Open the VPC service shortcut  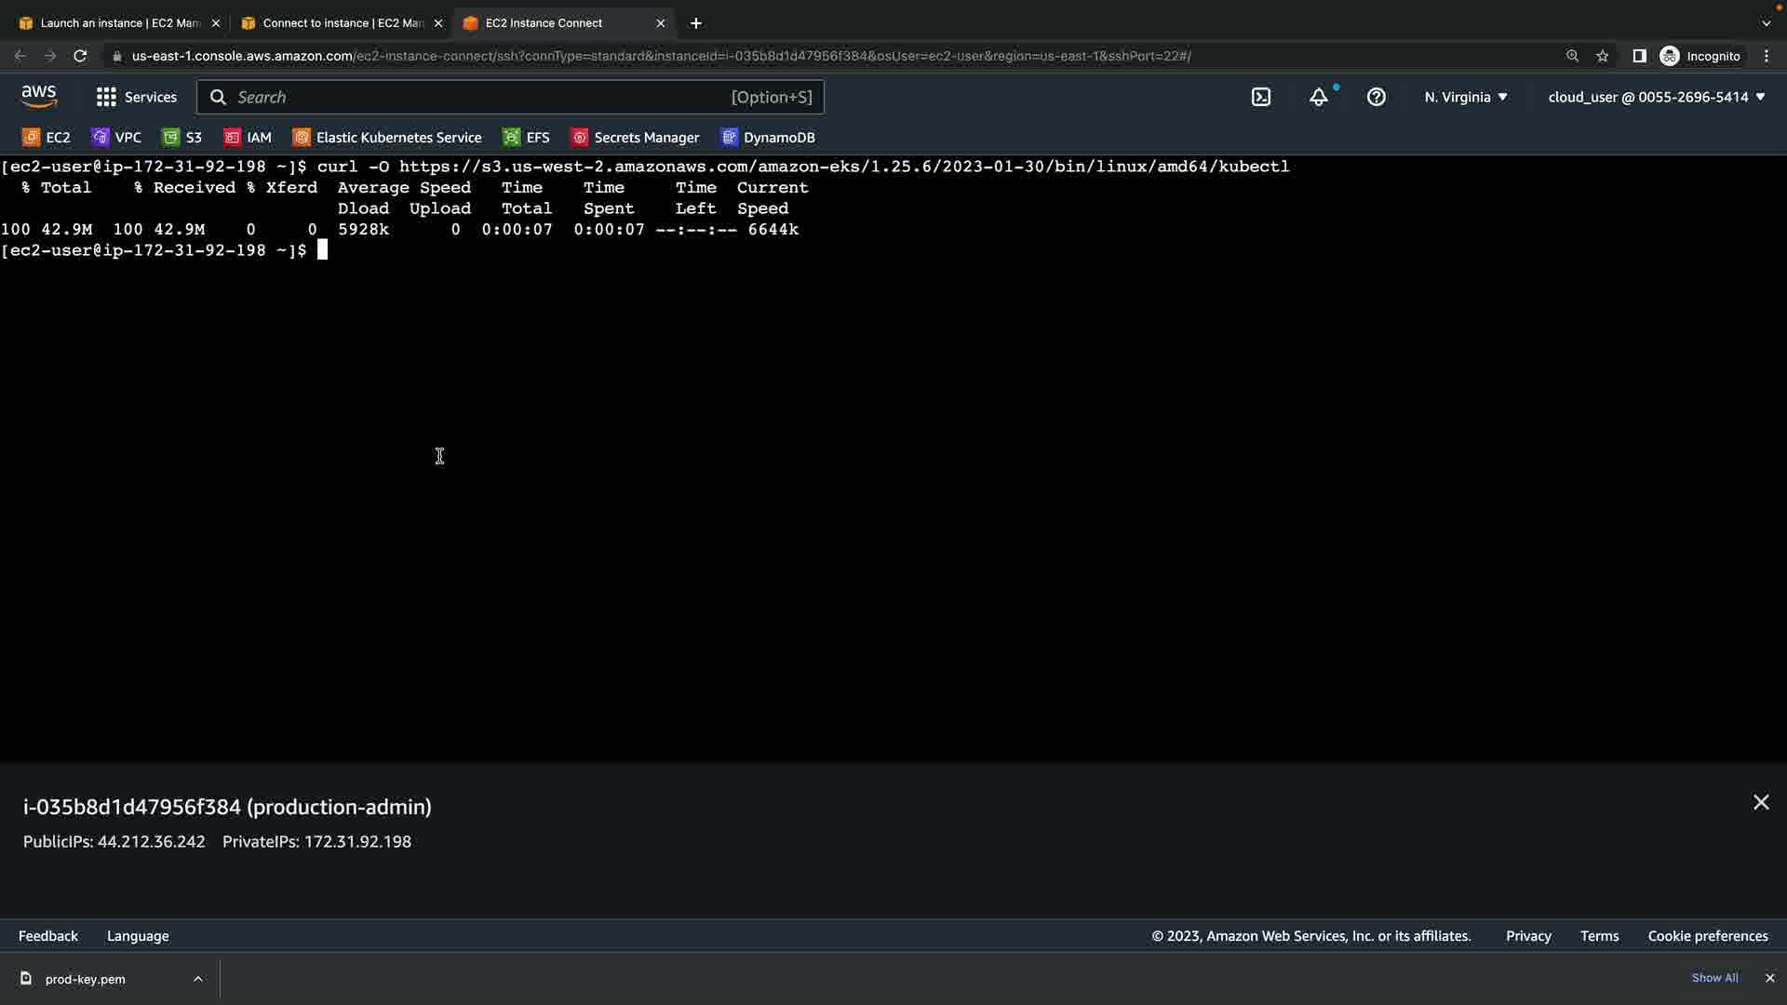[x=117, y=138]
